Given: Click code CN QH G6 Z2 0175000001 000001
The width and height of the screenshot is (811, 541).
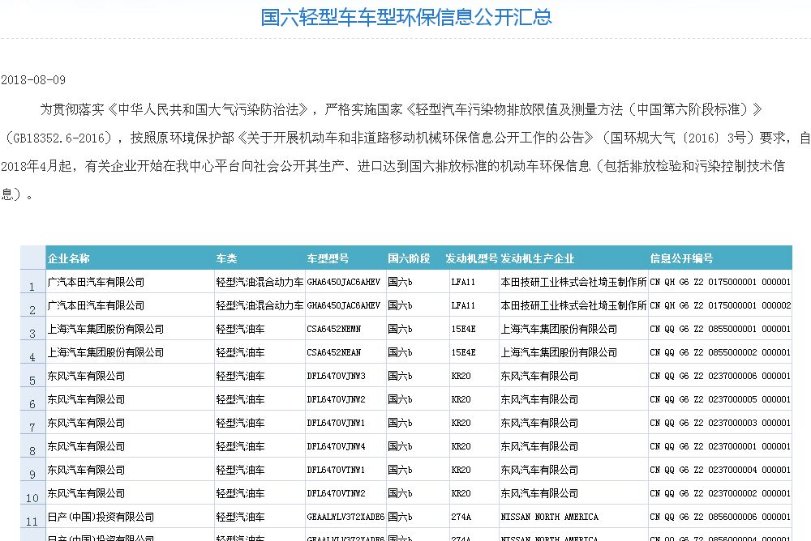Looking at the screenshot, I should [720, 282].
